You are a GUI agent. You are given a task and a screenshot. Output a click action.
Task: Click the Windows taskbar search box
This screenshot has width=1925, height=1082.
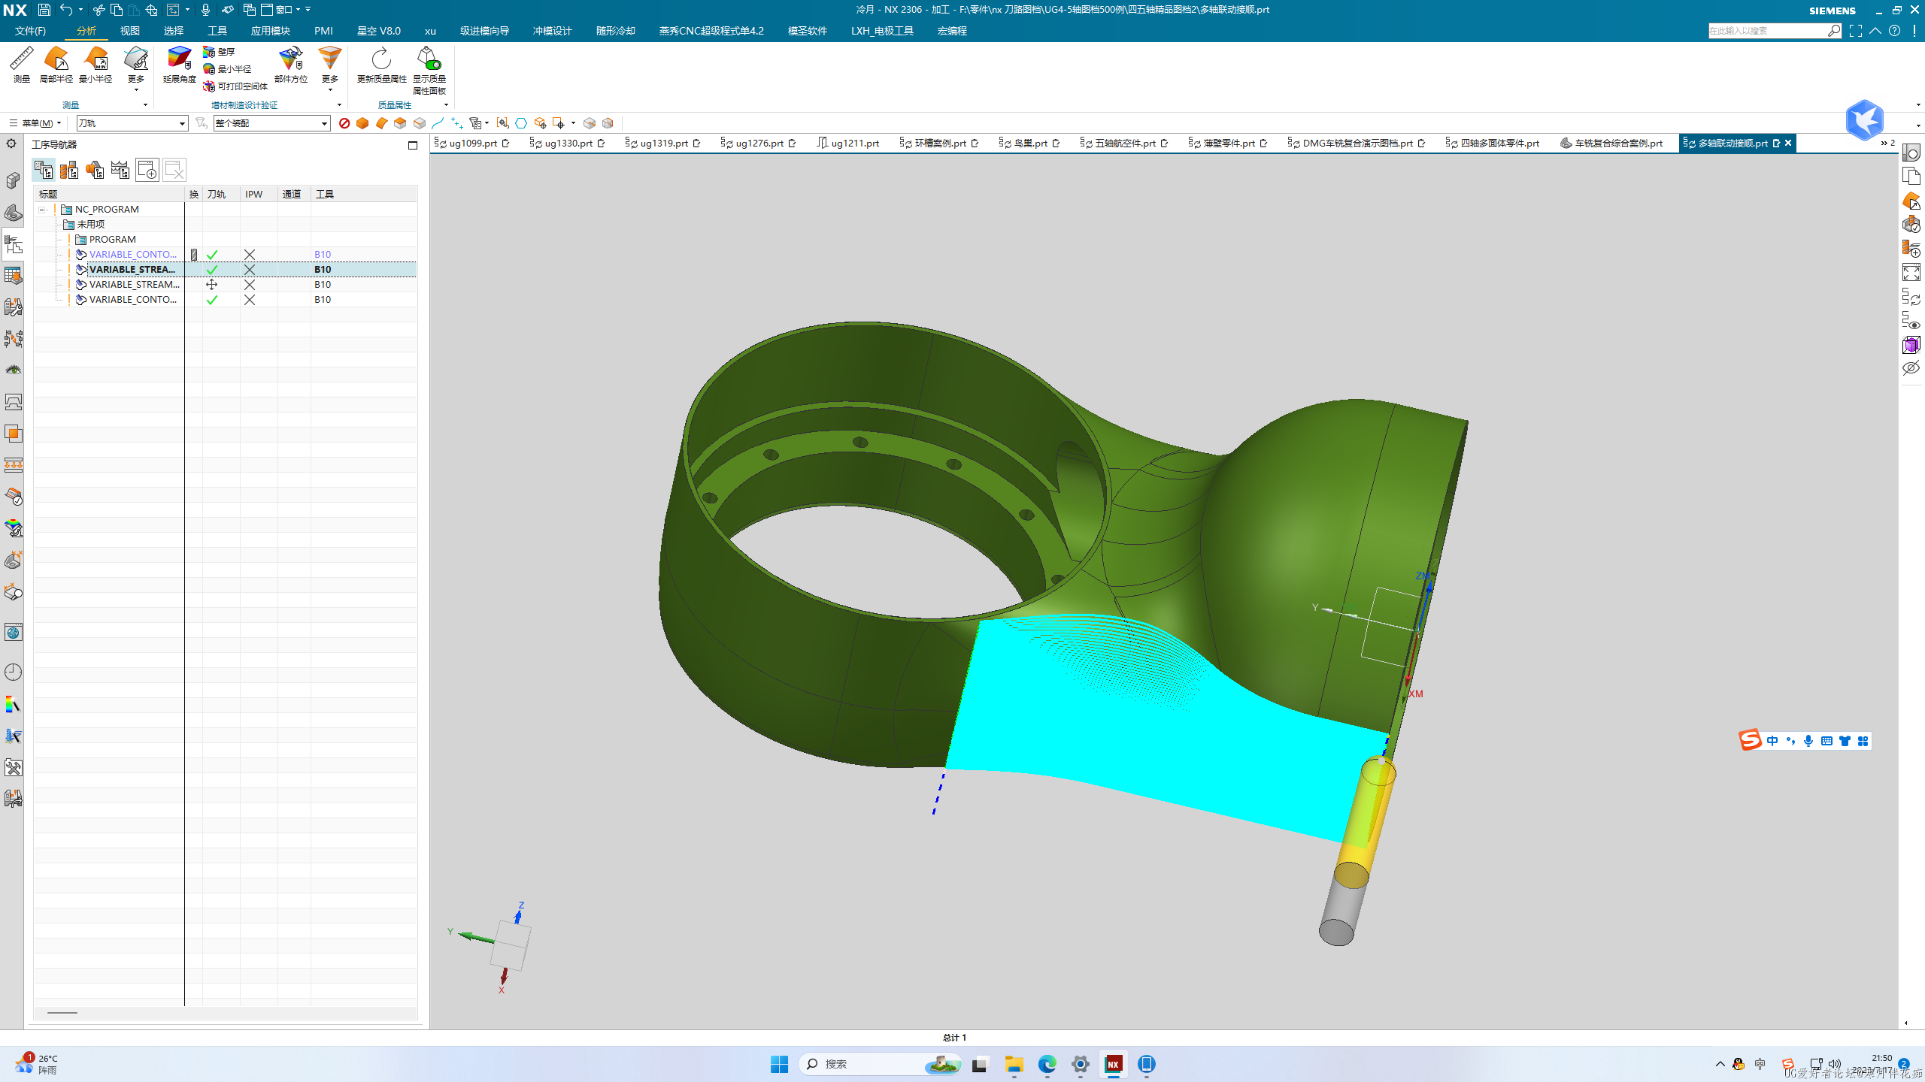(880, 1064)
